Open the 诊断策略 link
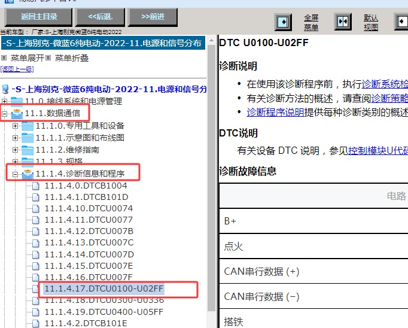Screen dimensions: 408x328 coord(389,98)
